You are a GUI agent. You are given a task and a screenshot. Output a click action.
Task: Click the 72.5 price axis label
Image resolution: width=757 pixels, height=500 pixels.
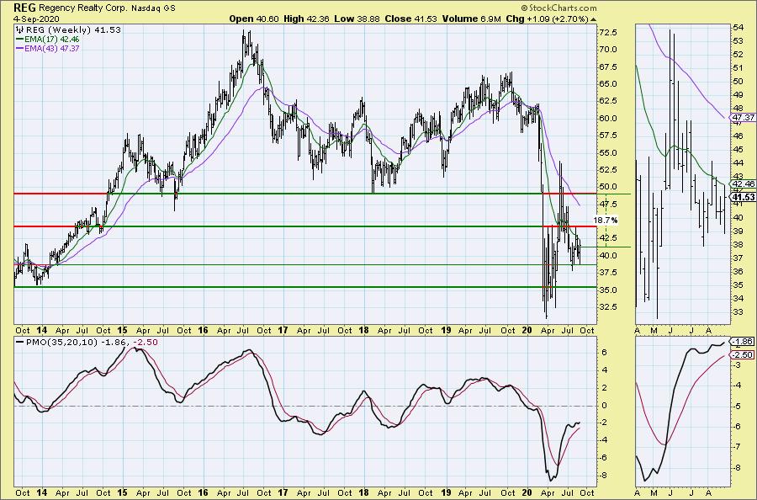[x=610, y=32]
